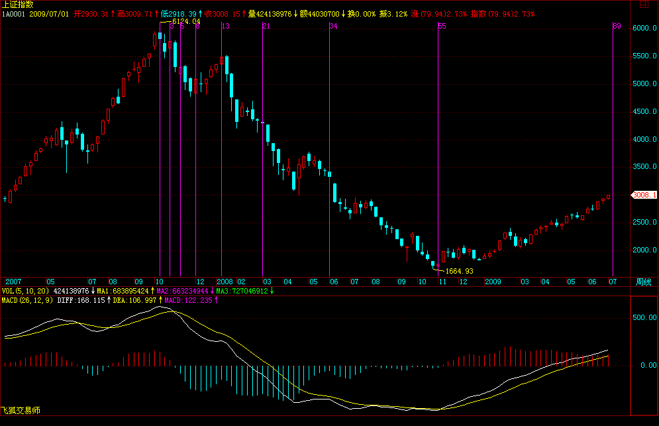This screenshot has width=659, height=426.
Task: Click the MA3:727046912 volume average value
Action: point(242,291)
